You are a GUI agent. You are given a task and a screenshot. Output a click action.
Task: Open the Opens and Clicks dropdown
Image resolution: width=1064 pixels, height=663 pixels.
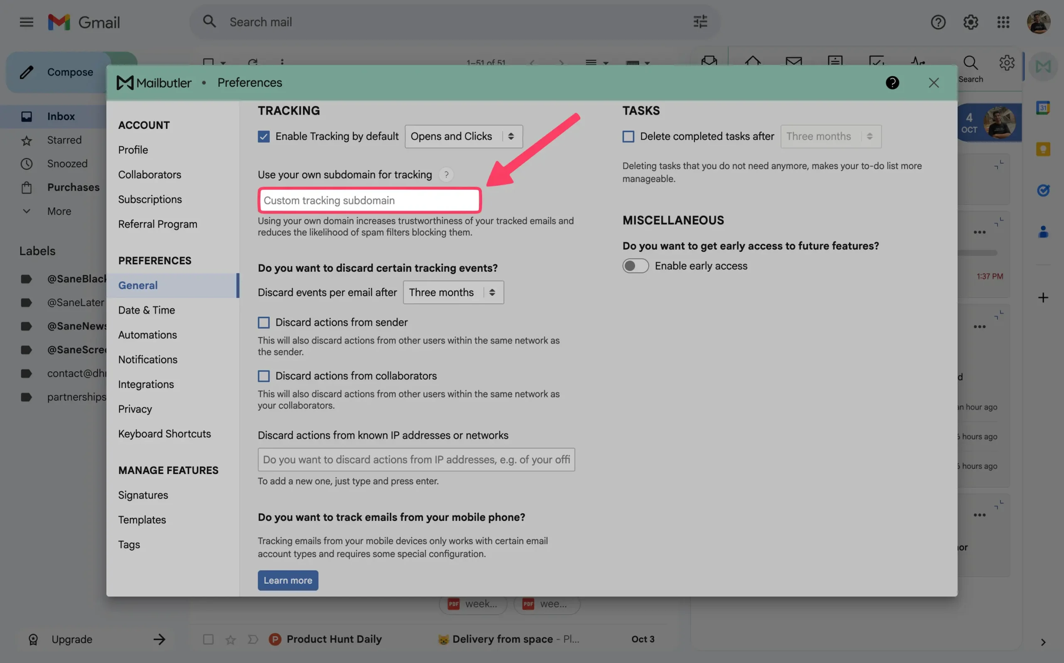(463, 136)
